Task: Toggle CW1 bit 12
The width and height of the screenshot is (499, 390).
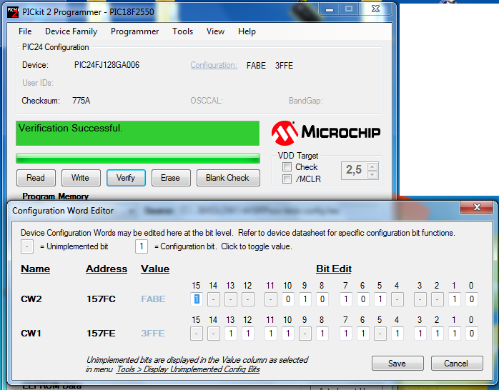Action: (248, 334)
